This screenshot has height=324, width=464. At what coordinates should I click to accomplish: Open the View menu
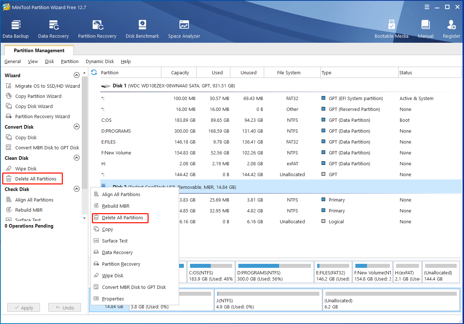point(33,61)
